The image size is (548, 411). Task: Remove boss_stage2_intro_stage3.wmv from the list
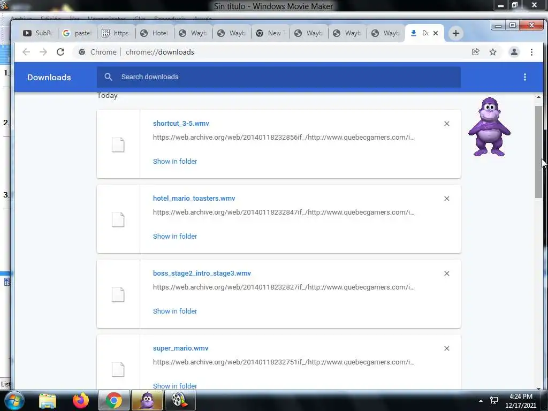coord(447,273)
